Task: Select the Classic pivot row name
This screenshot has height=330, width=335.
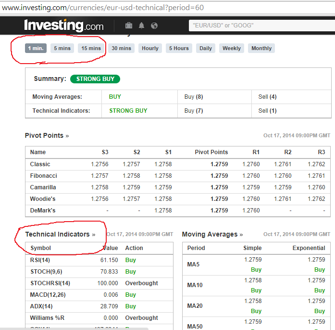Action: [x=40, y=164]
